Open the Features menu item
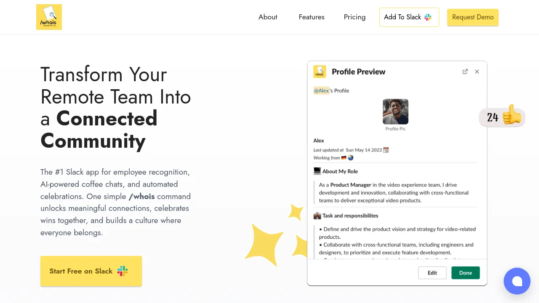The width and height of the screenshot is (539, 303). [x=312, y=17]
